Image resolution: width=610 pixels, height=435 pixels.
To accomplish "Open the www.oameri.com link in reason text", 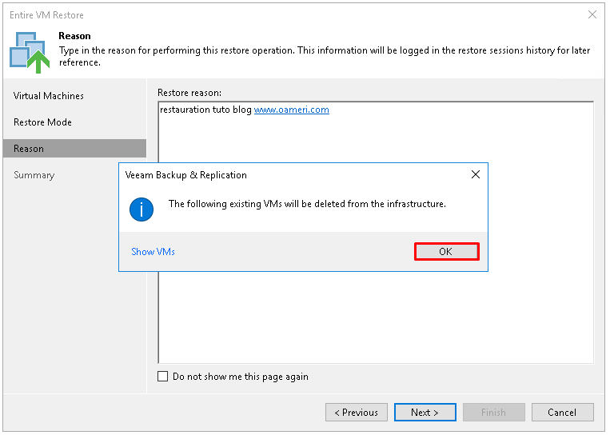I will (x=291, y=110).
